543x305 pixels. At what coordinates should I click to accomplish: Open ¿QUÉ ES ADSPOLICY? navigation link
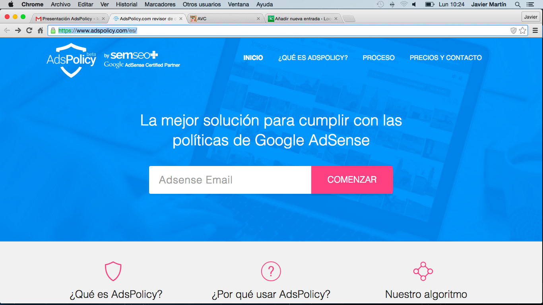(x=313, y=58)
